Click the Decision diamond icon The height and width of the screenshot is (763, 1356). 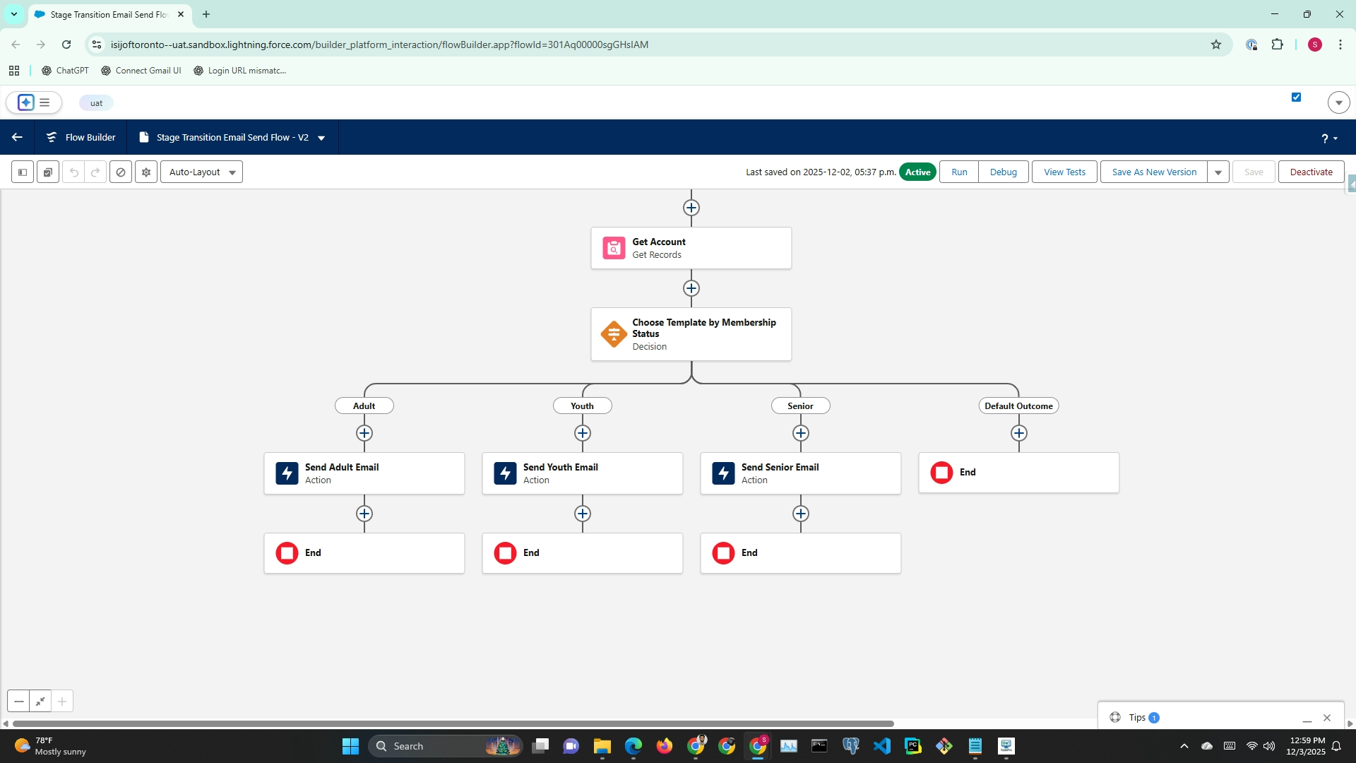pyautogui.click(x=613, y=334)
